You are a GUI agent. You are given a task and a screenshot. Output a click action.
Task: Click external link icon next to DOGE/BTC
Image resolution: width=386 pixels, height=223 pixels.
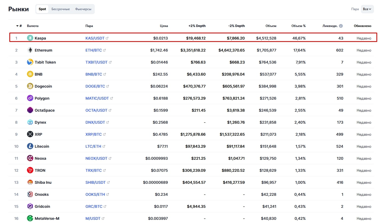tap(108, 86)
